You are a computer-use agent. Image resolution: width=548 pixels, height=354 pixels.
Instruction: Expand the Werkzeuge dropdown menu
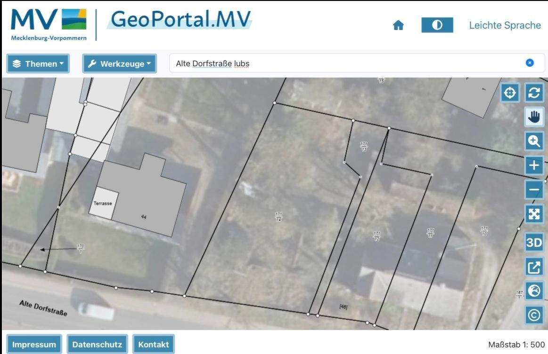119,64
